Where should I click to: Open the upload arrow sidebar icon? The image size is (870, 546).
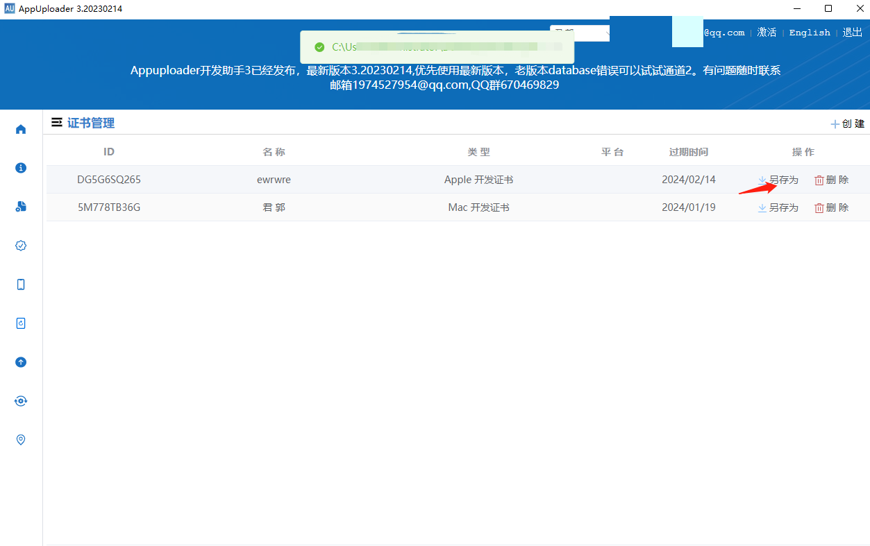coord(21,362)
